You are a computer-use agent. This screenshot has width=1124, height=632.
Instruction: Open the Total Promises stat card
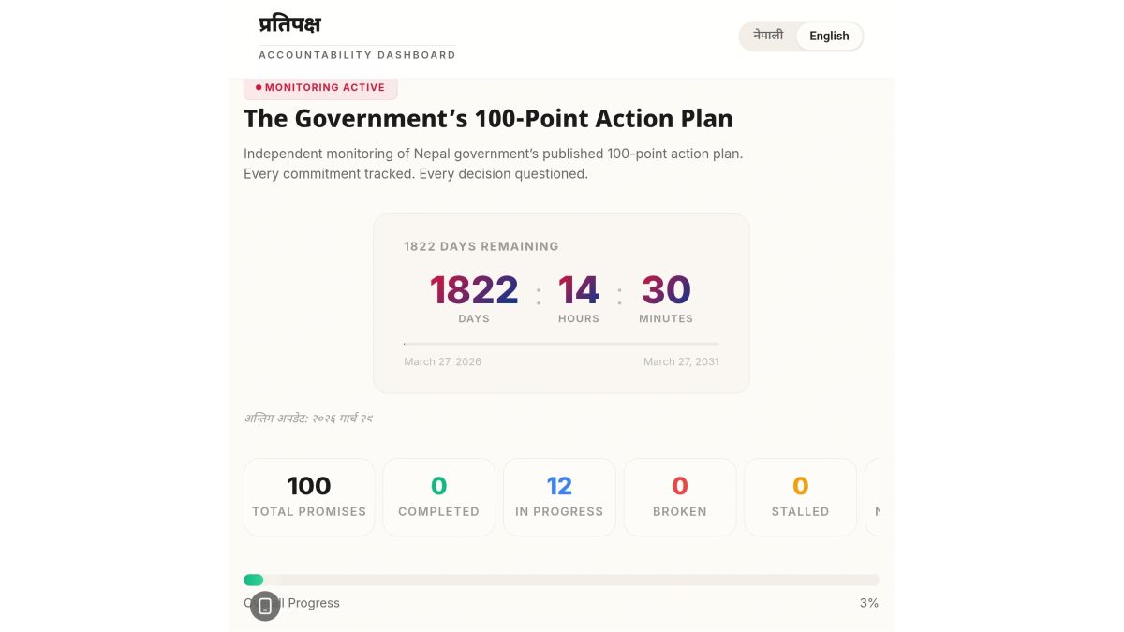tap(309, 497)
